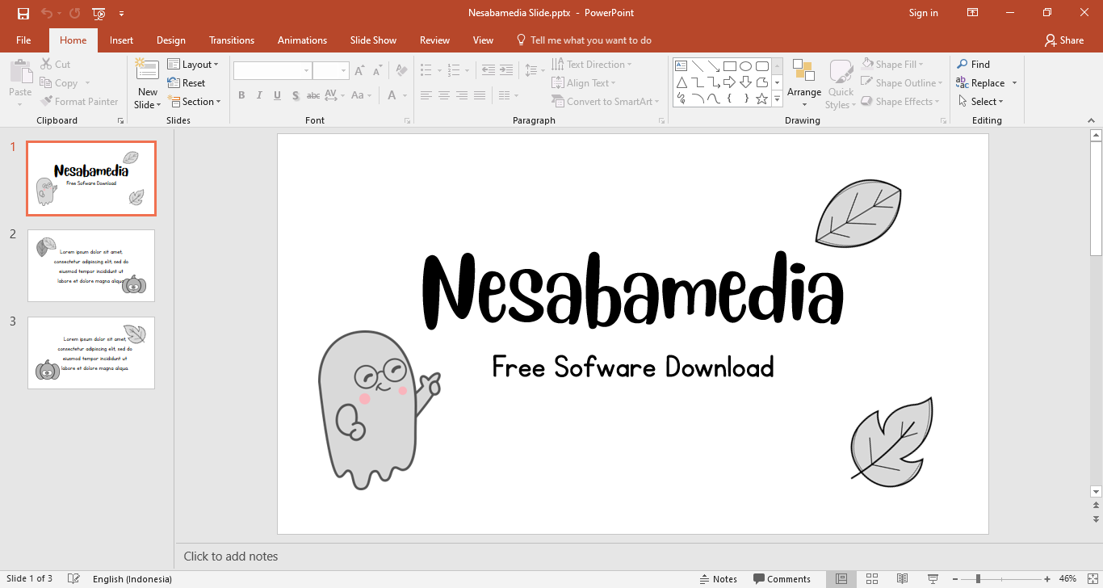
Task: Click the Save icon in the title bar
Action: pyautogui.click(x=23, y=13)
